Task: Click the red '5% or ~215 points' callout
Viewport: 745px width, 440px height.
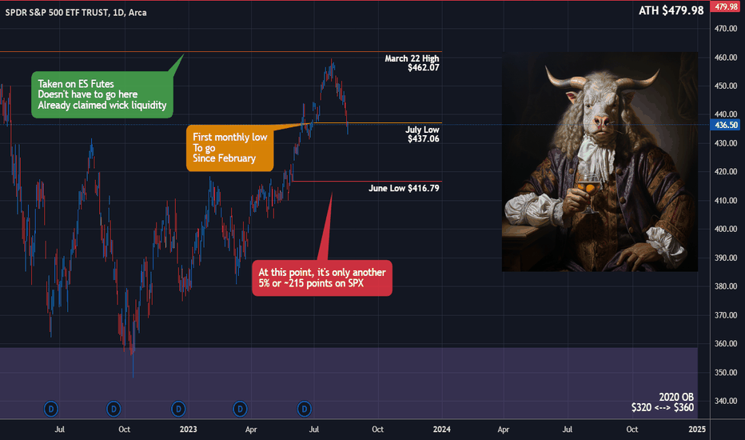Action: [322, 278]
